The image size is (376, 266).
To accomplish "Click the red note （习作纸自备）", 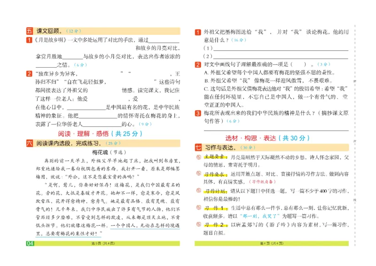I will pos(262,181).
